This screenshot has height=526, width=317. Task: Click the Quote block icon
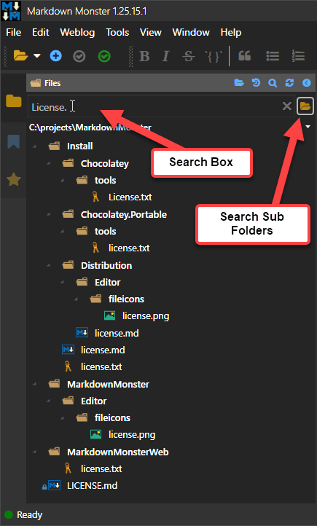coord(245,55)
